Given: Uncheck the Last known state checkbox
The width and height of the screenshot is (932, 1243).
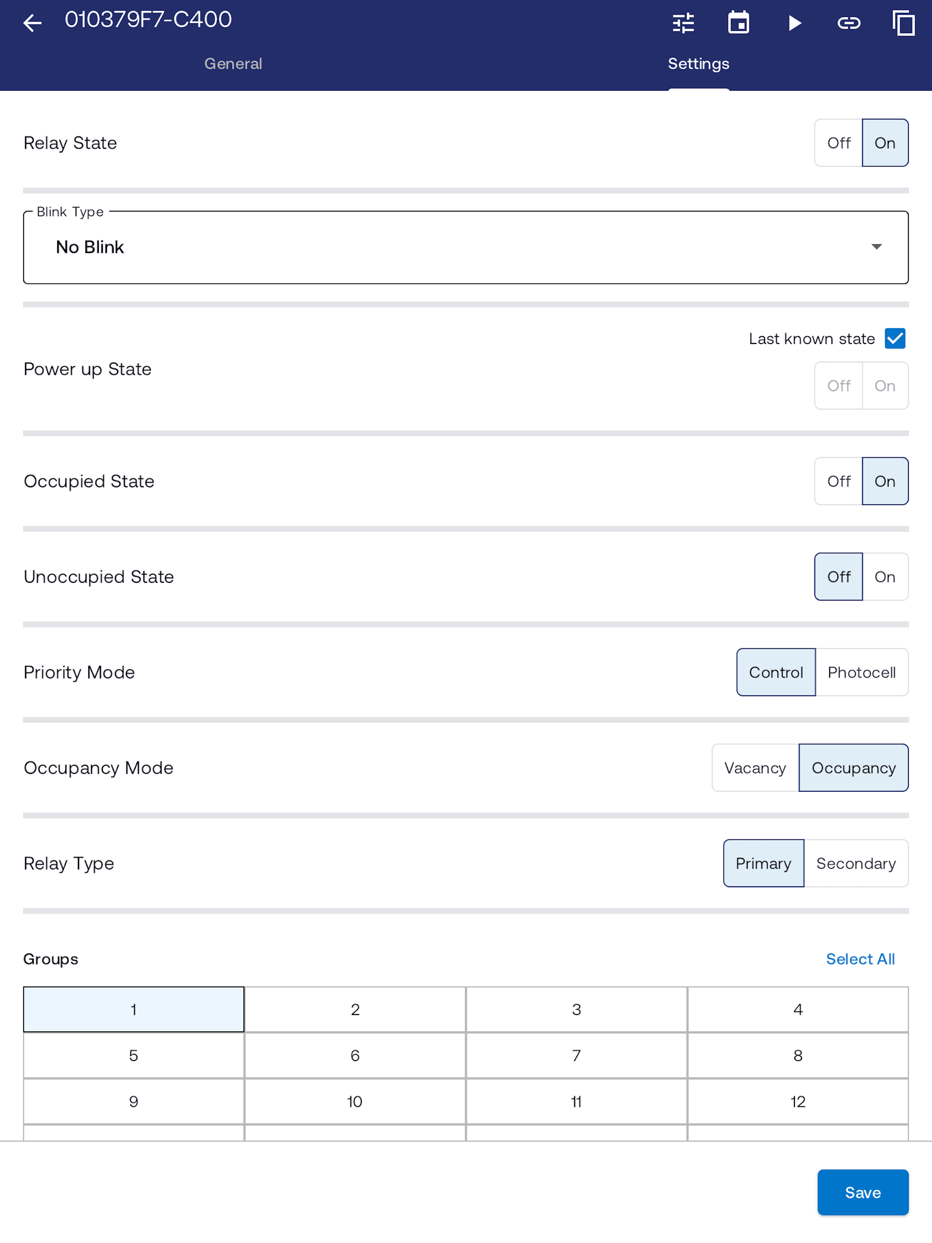Looking at the screenshot, I should 895,339.
